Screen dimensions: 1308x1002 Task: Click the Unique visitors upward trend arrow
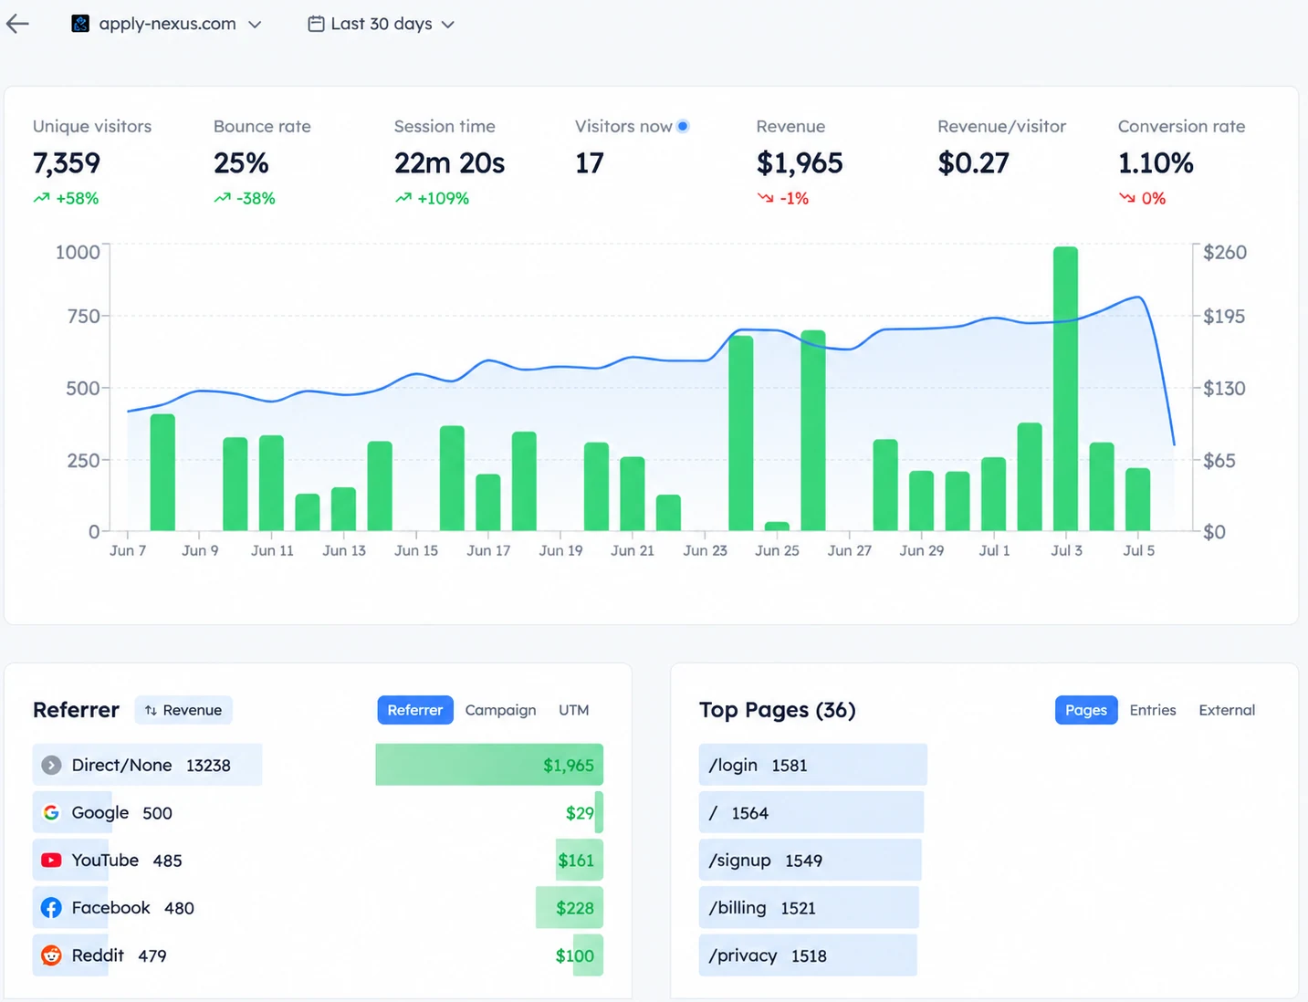point(41,198)
